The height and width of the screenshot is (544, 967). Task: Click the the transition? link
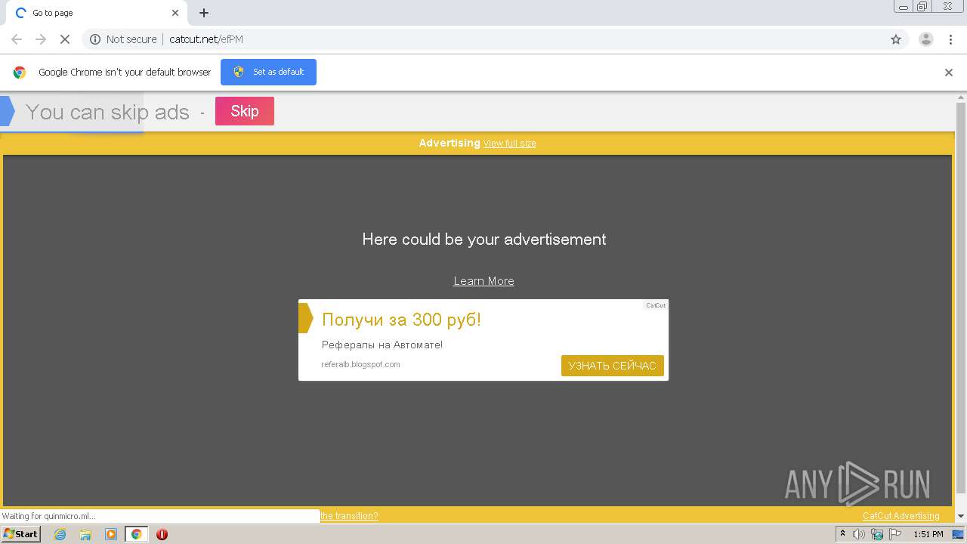[x=349, y=516]
